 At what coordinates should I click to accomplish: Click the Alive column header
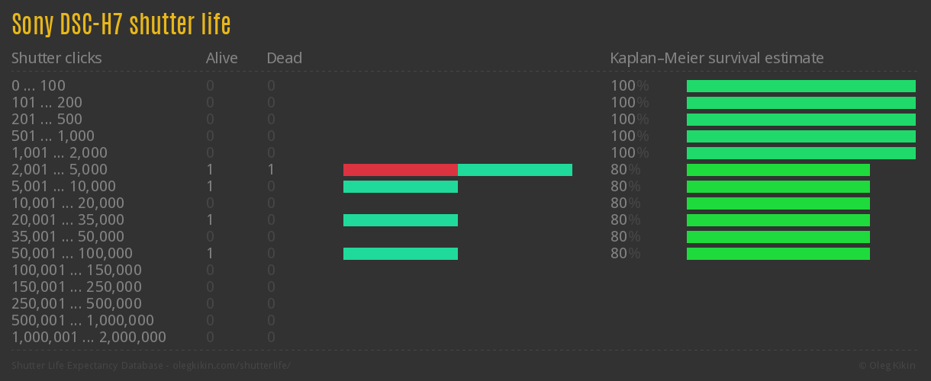pos(221,58)
